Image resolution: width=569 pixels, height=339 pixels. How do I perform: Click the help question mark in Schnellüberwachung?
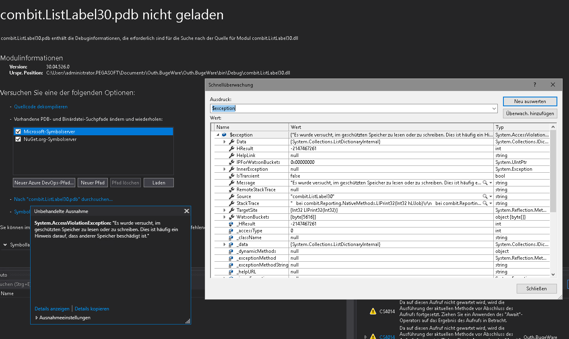tap(535, 85)
